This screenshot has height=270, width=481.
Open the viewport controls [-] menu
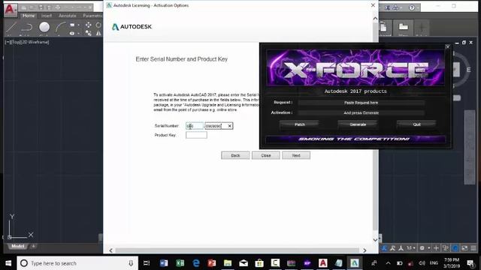point(7,42)
